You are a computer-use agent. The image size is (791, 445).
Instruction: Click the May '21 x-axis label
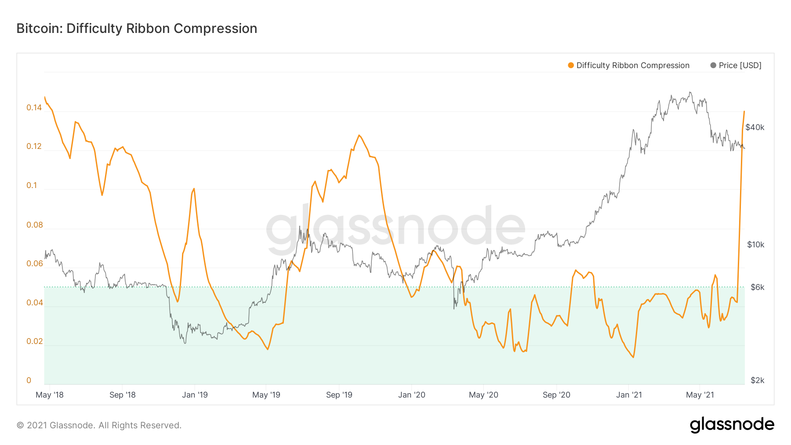pyautogui.click(x=700, y=395)
